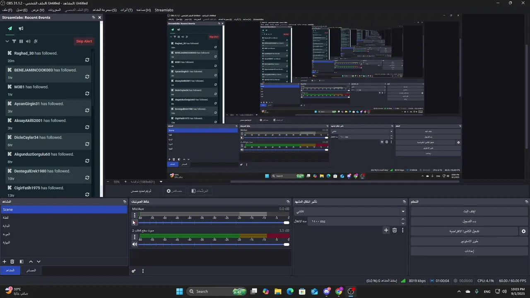The height and width of the screenshot is (298, 530).
Task: Switch to the المشاهد tab
Action: point(10,270)
